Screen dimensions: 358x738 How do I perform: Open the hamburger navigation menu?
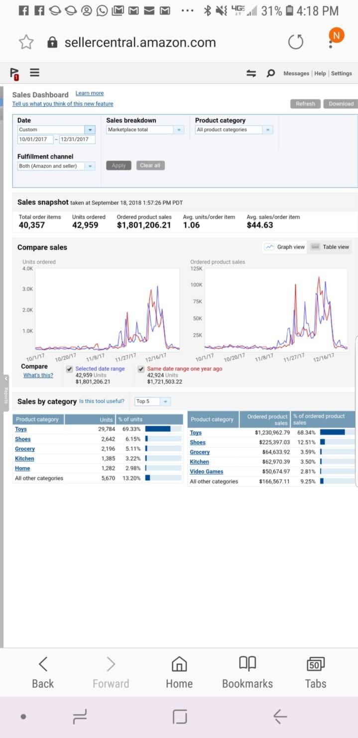click(34, 73)
